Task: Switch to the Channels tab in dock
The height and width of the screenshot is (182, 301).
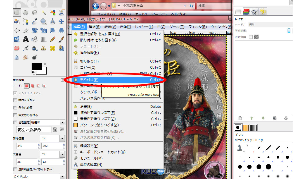Action: point(246,11)
